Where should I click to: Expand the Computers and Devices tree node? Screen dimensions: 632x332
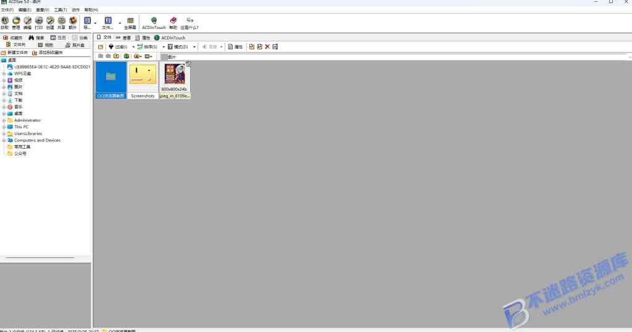point(4,140)
